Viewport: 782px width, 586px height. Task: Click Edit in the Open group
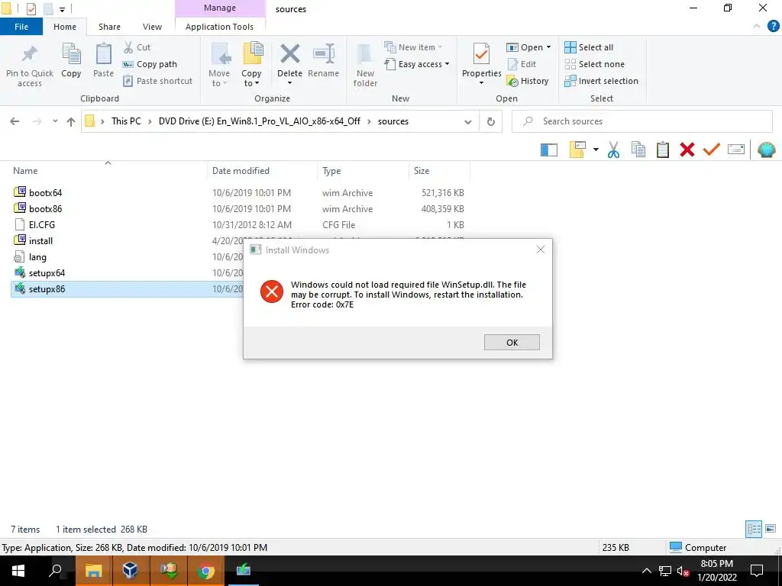[522, 64]
